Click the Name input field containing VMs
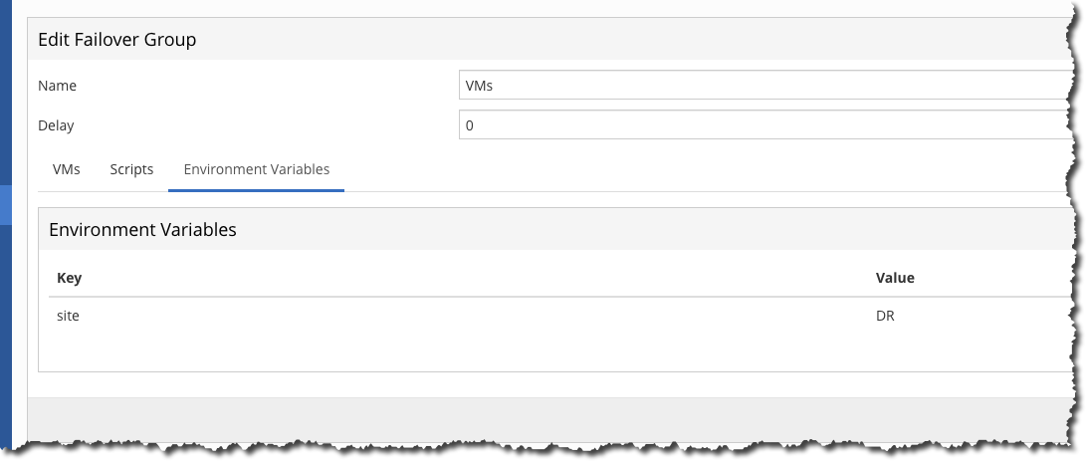Viewport: 1087px width, 461px height. [x=757, y=86]
